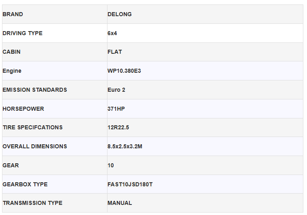
Task: Click the CABIN label cell
Action: tap(12, 52)
